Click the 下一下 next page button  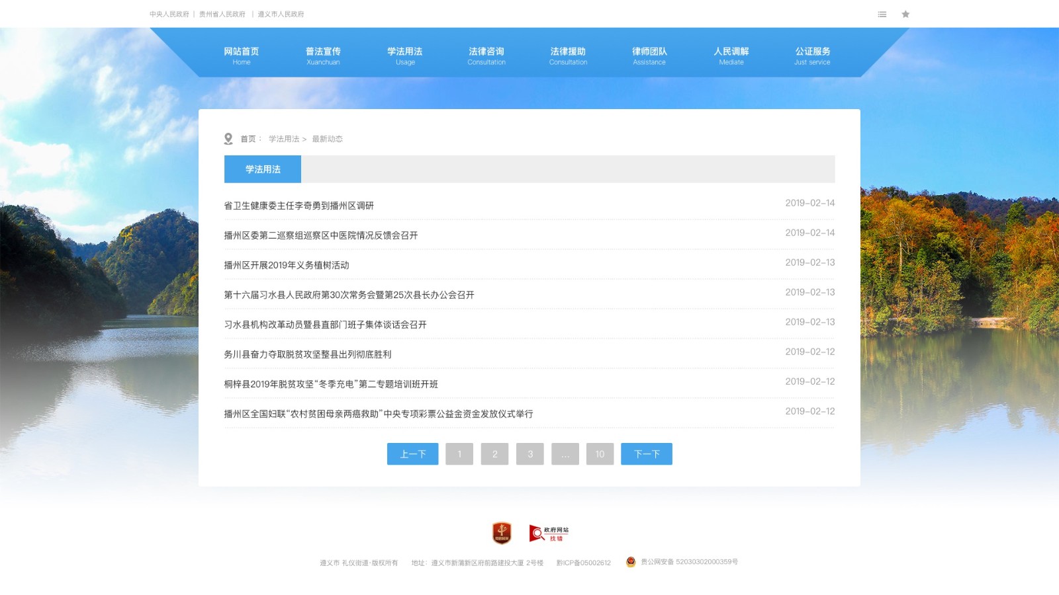pos(646,454)
